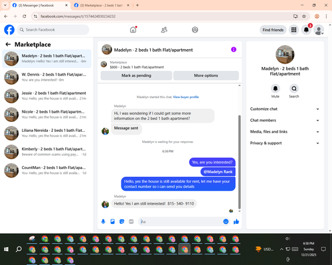The height and width of the screenshot is (265, 332).
Task: Expand Chat members section
Action: pos(285,121)
